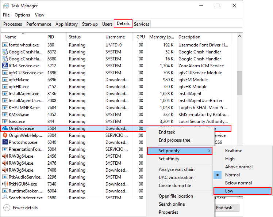This screenshot has height=217, width=273.
Task: Set priority to Above normal
Action: click(242, 167)
